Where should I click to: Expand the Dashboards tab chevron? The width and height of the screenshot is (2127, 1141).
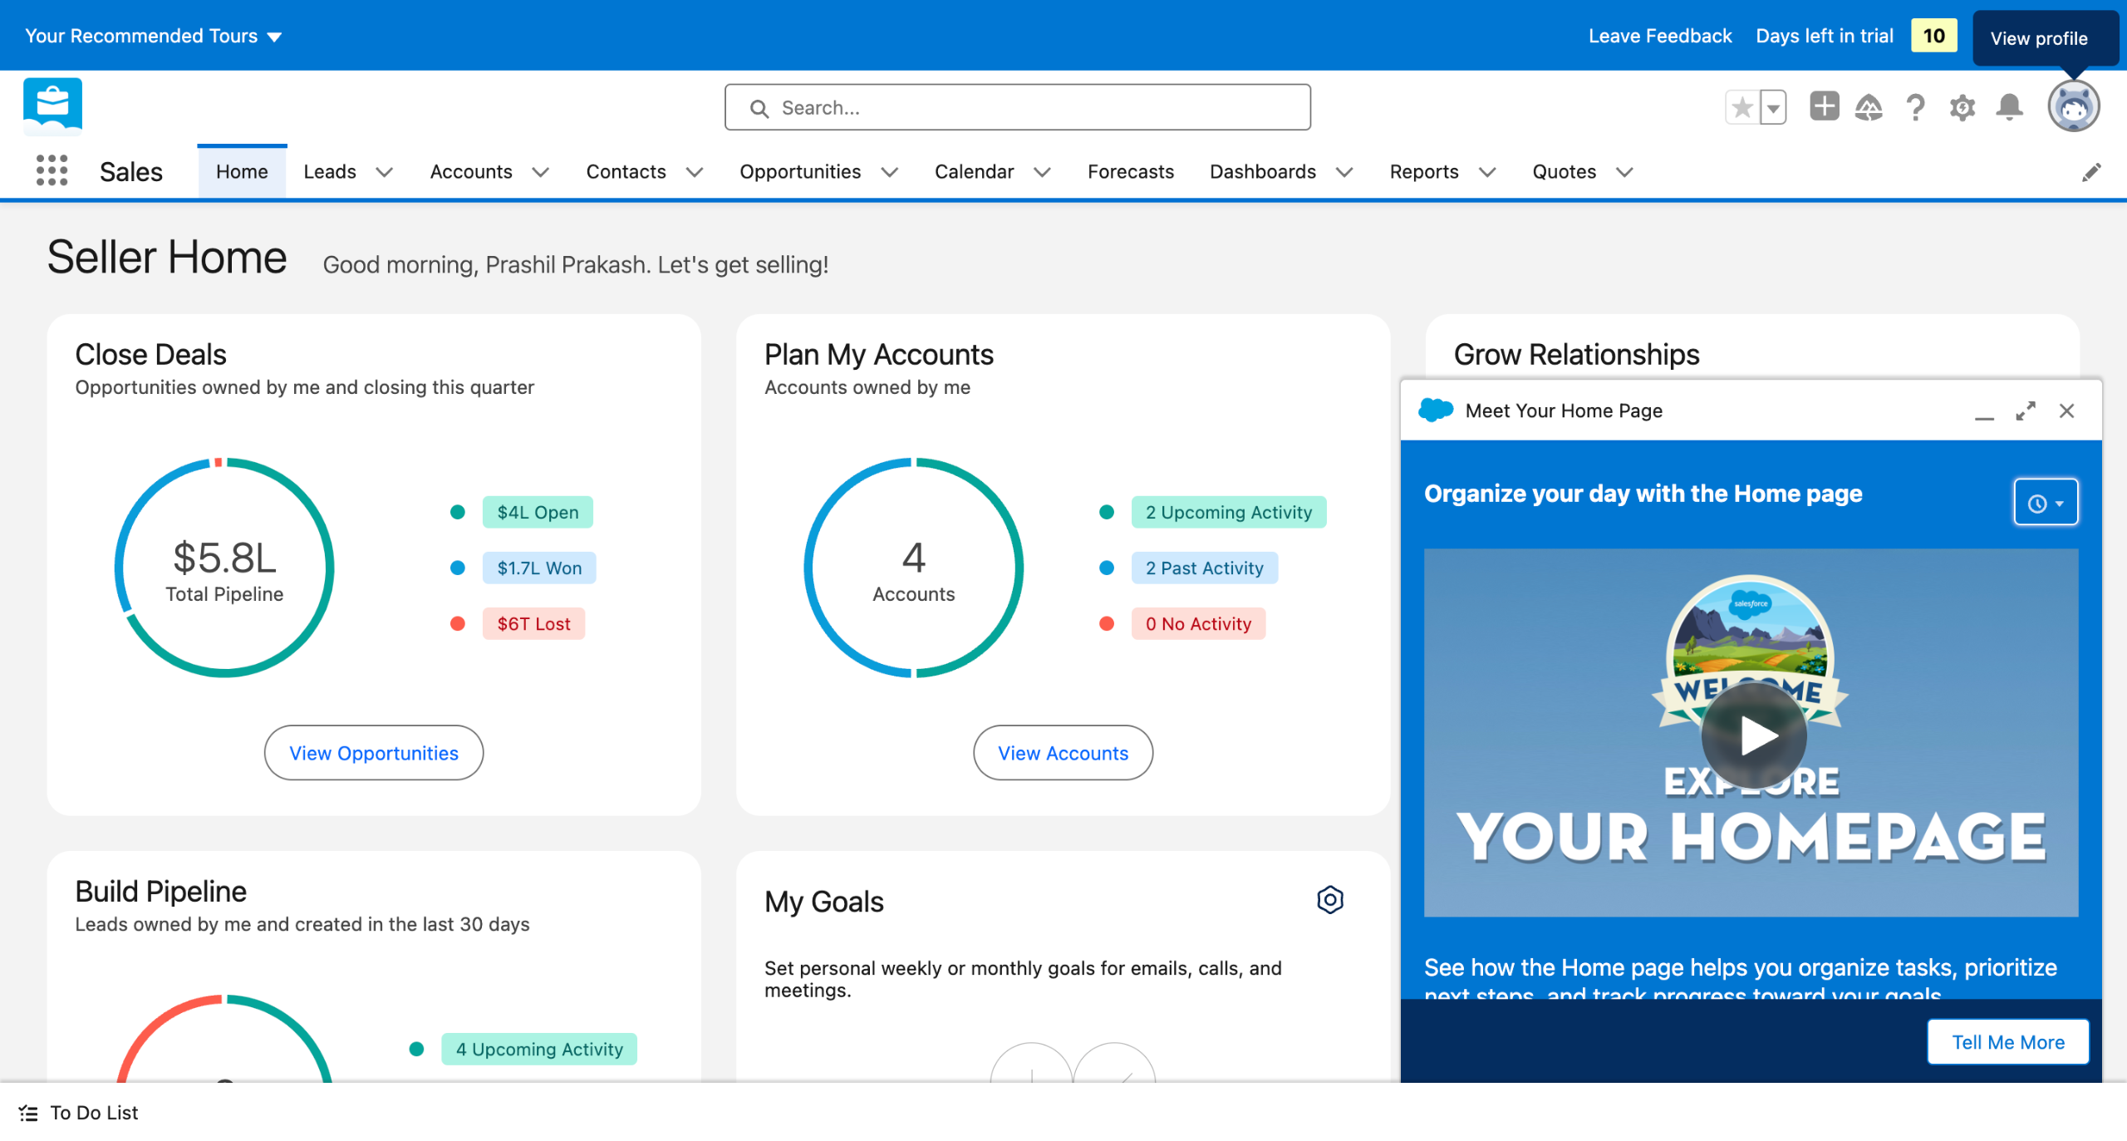1344,172
